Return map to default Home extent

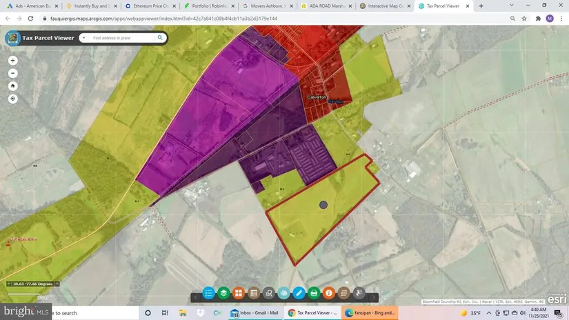point(12,86)
